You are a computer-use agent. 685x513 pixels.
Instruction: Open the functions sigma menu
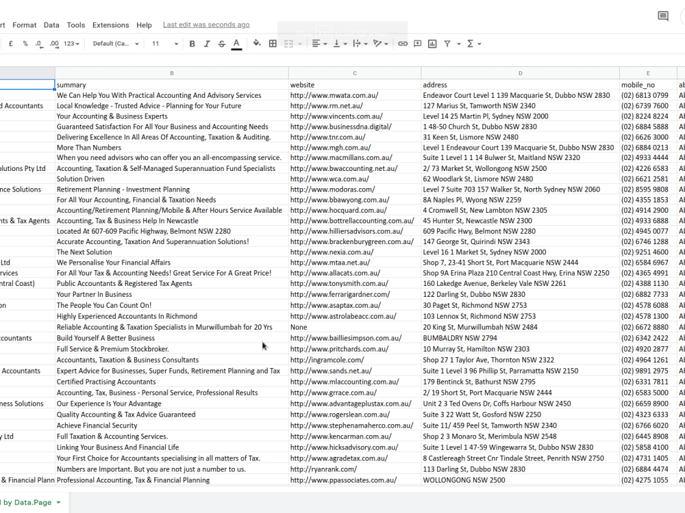point(473,44)
